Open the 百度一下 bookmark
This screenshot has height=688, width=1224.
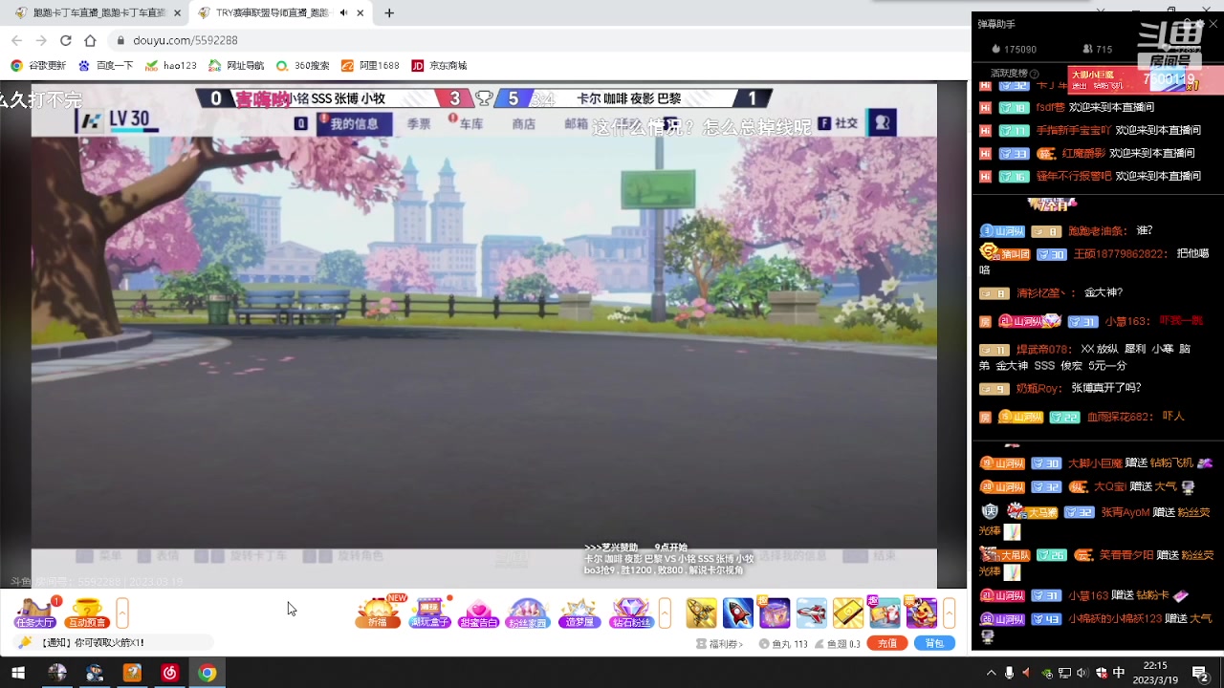(x=106, y=66)
